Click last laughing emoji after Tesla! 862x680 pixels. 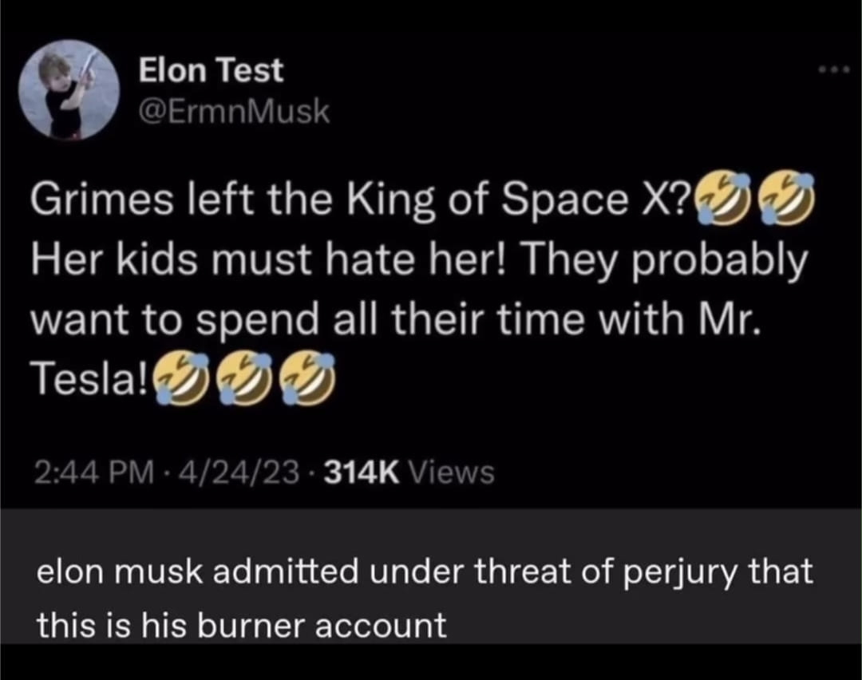click(x=308, y=374)
